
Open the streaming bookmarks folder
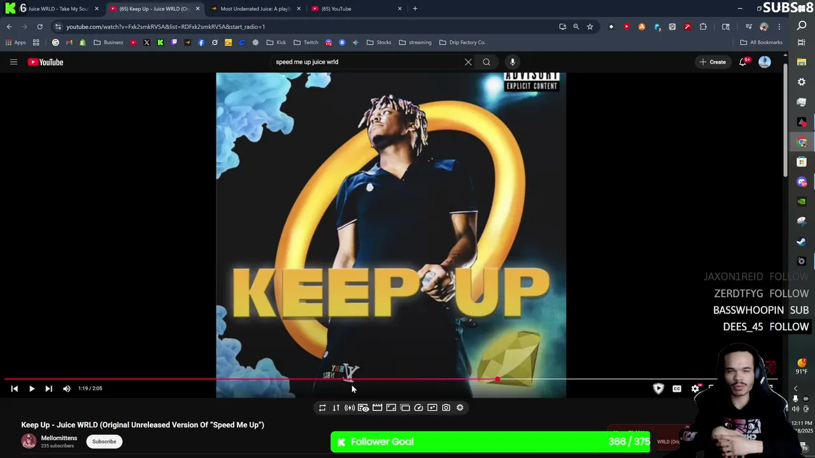(415, 43)
